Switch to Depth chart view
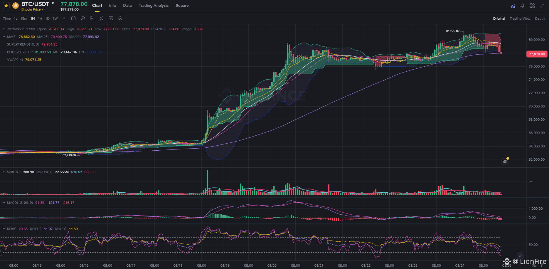This screenshot has width=549, height=269. click(x=540, y=19)
